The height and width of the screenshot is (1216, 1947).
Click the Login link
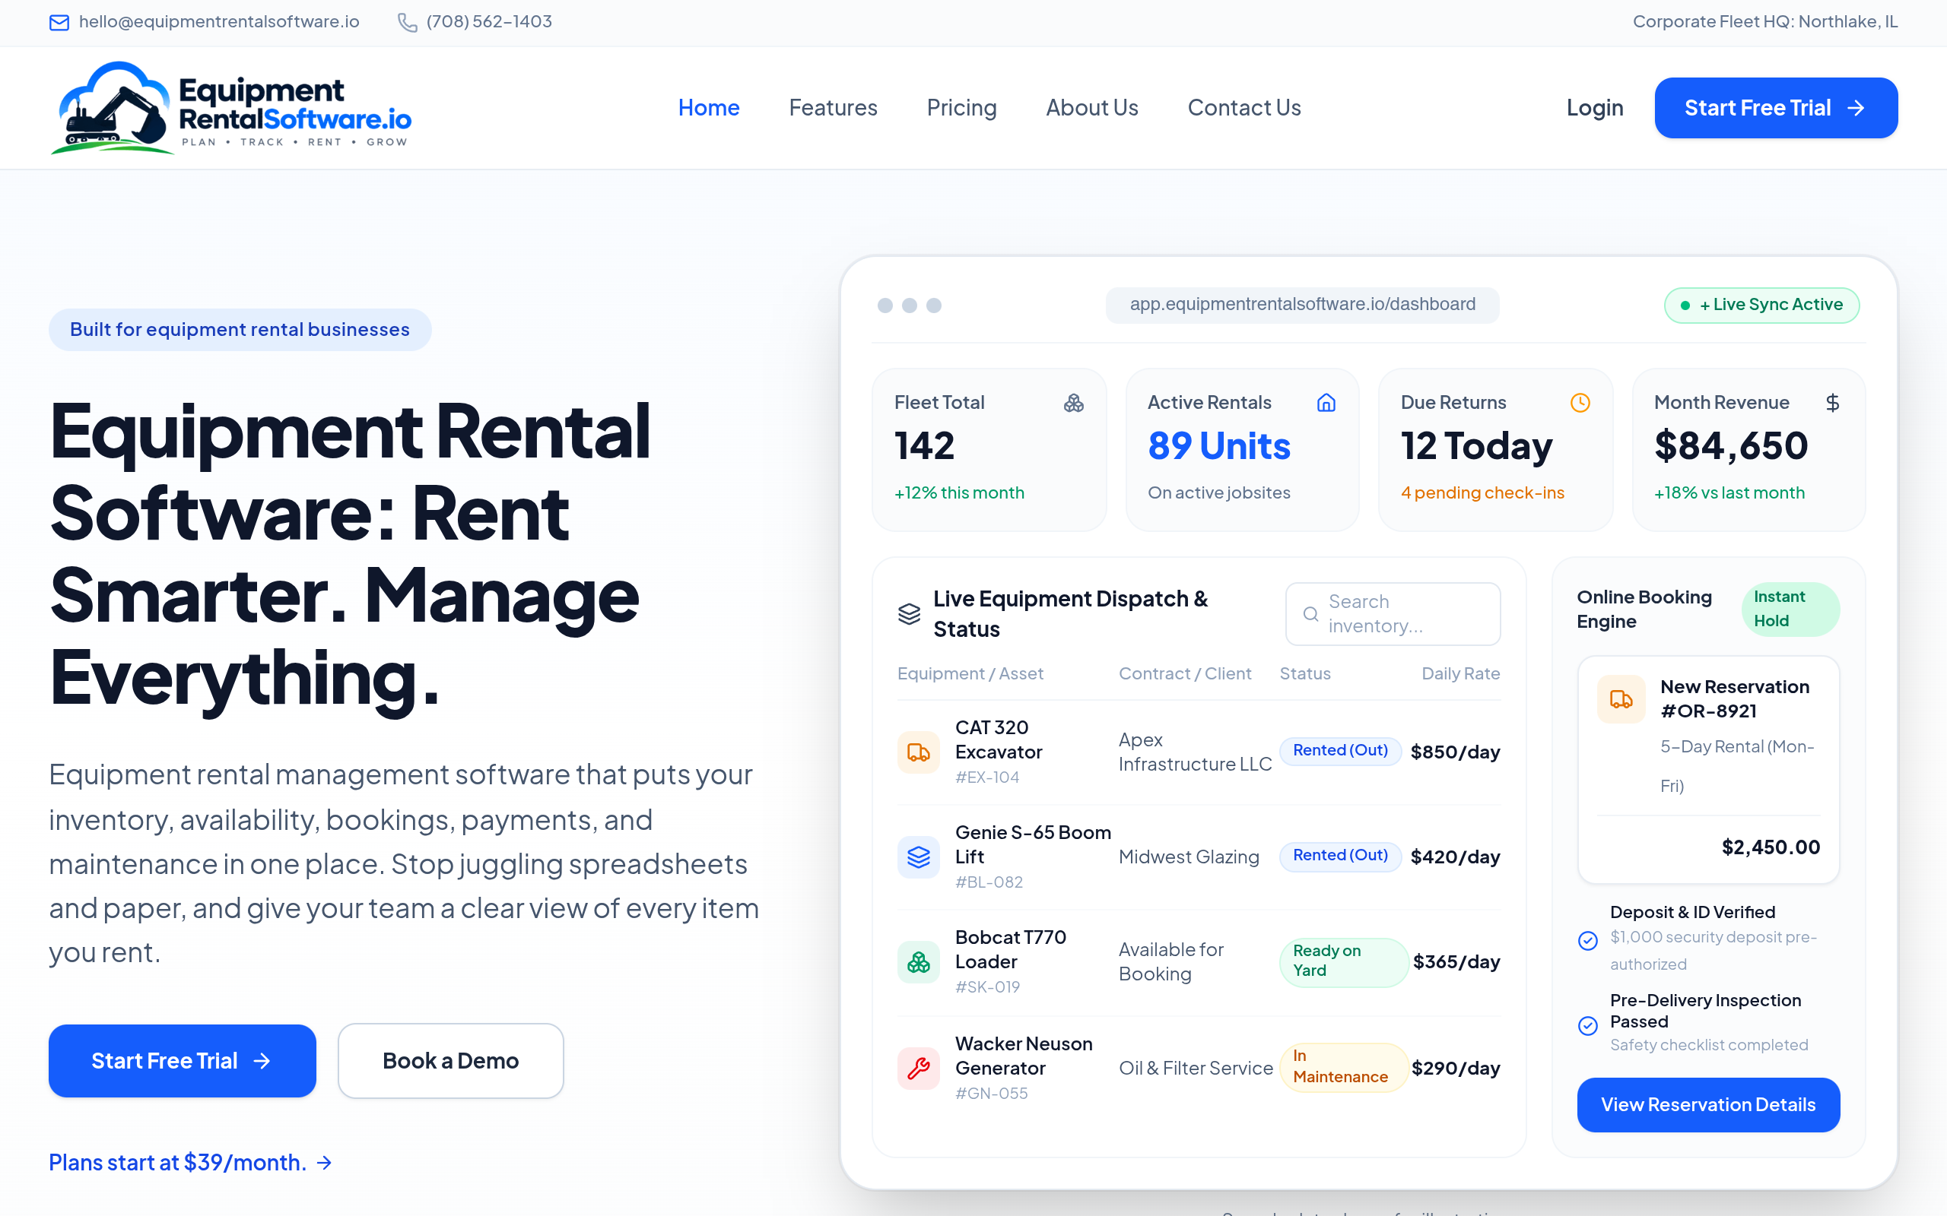tap(1595, 108)
